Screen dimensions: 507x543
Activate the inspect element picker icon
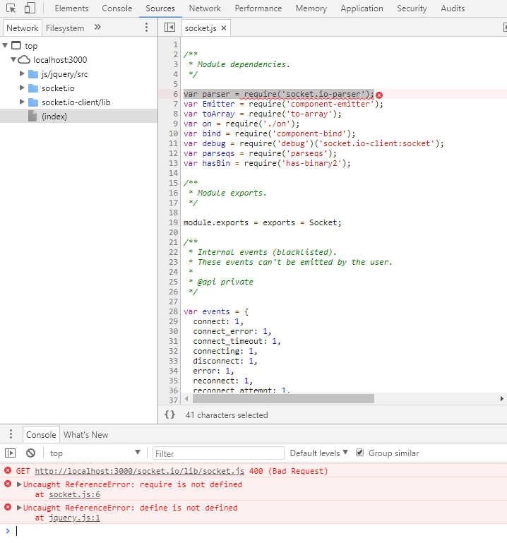click(11, 8)
